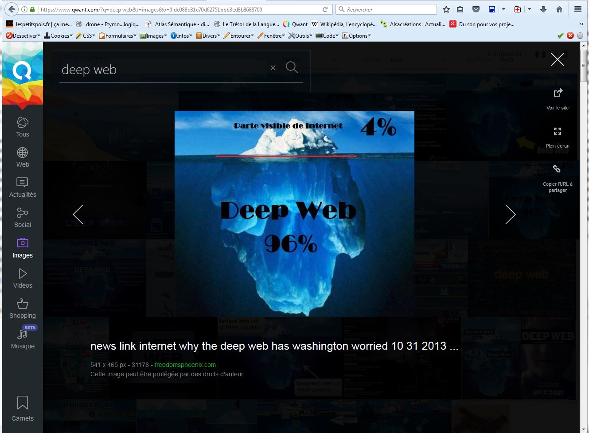Open the Wikipédia bookmark
589x433 pixels.
[x=344, y=24]
